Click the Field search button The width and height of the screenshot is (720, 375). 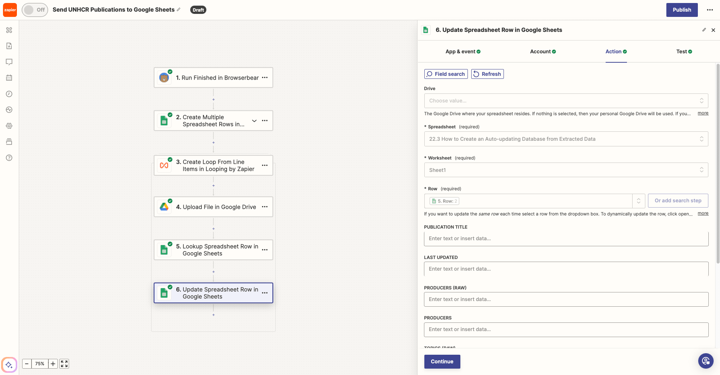point(446,74)
